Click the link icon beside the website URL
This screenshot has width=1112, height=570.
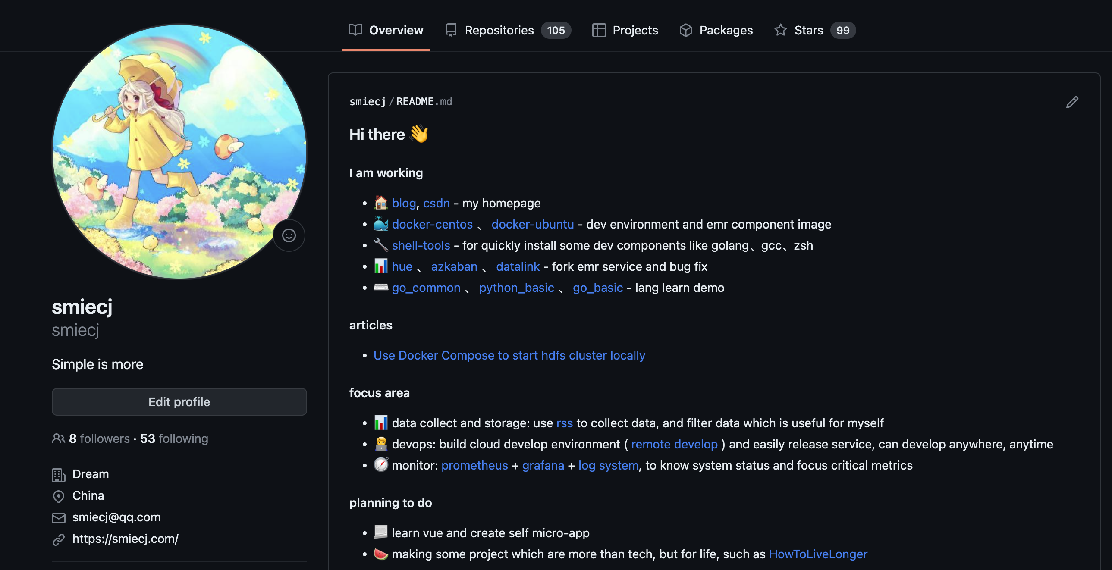[x=58, y=539]
